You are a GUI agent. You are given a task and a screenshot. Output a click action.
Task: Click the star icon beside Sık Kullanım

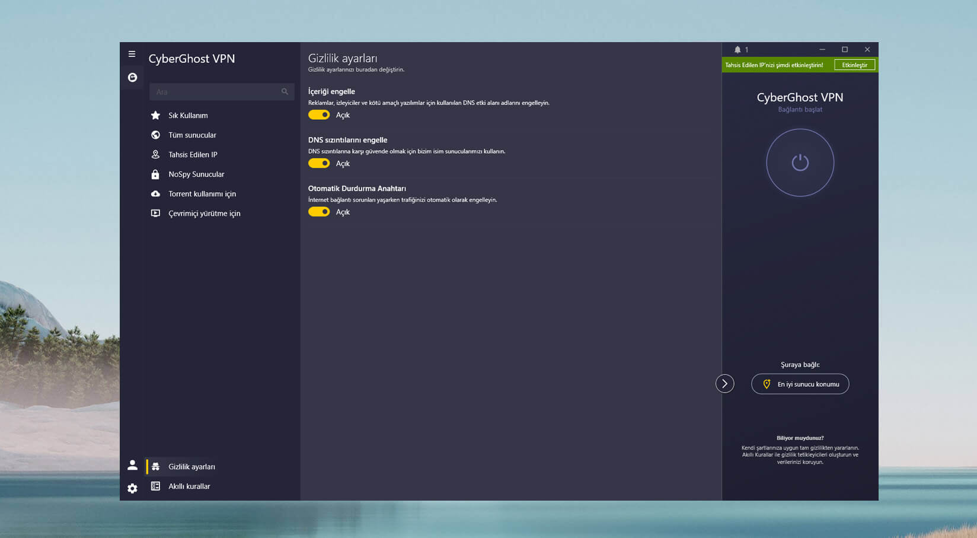(x=155, y=115)
